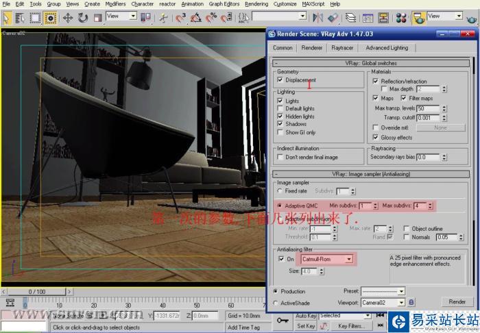The height and width of the screenshot is (333, 480).
Task: Open Select by Name tool
Action: pos(20,18)
